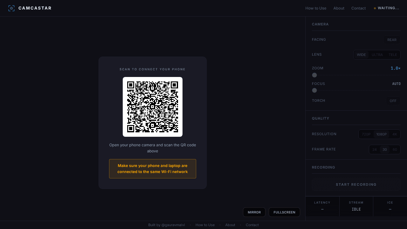The image size is (407, 229).
Task: Click the LATENCY stat cell
Action: (322, 206)
